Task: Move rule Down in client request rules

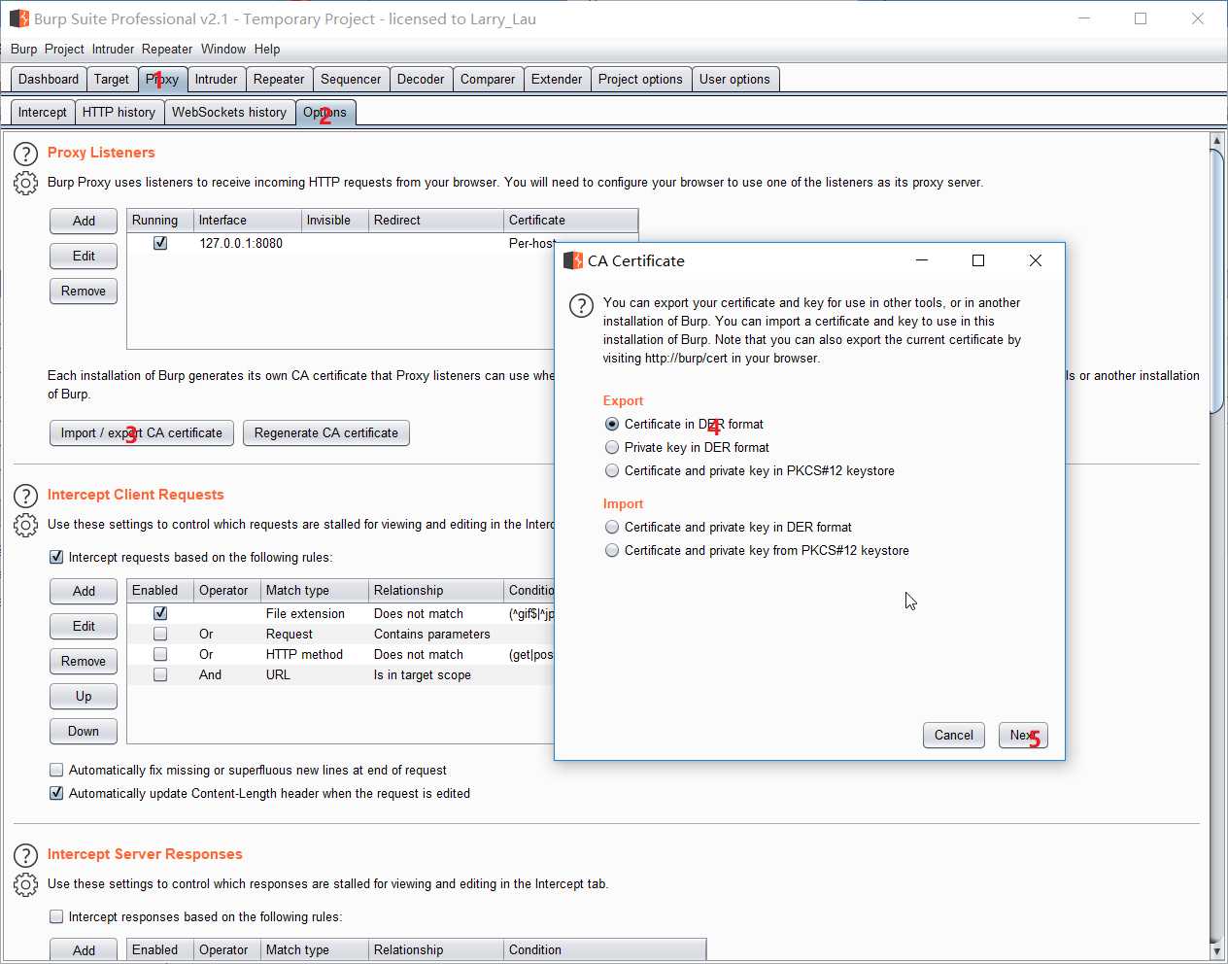Action: [84, 731]
